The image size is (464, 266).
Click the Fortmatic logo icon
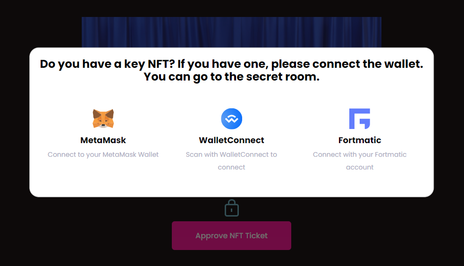(359, 119)
